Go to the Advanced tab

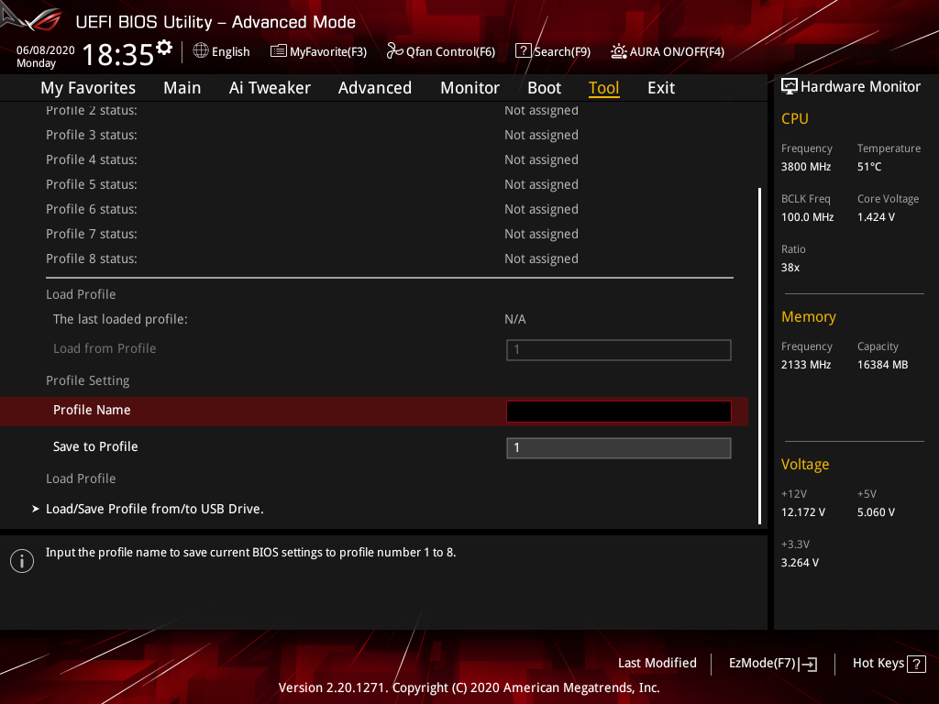click(375, 88)
